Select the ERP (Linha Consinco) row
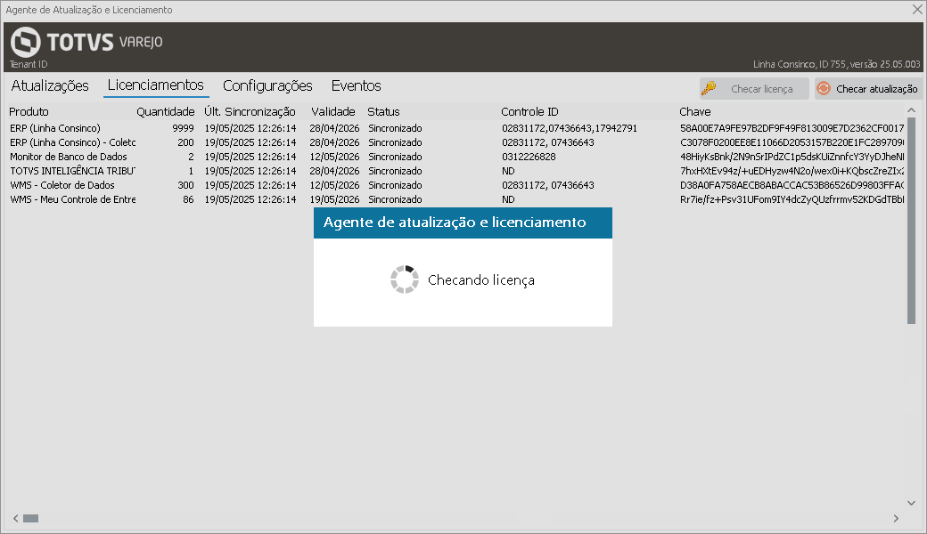 pyautogui.click(x=456, y=128)
